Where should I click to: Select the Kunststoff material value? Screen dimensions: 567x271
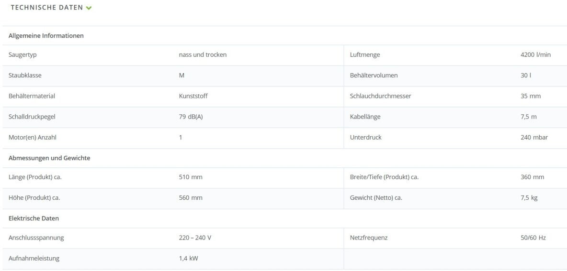193,96
